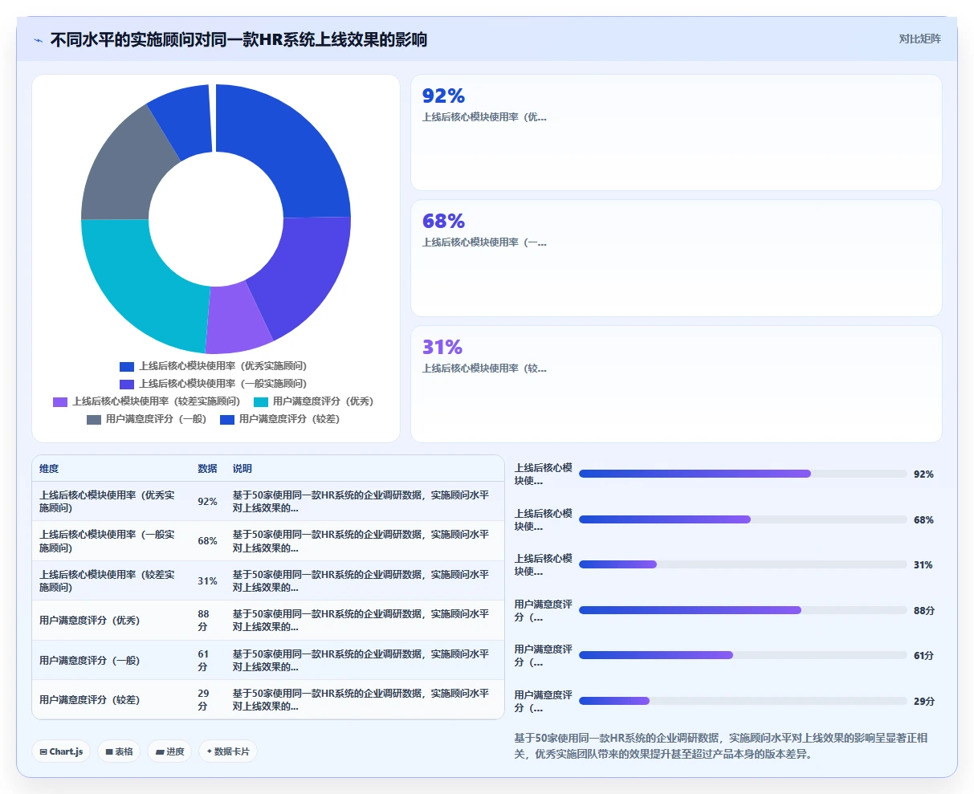974x794 pixels.
Task: Select table row 上线后核心模块使用率（优秀实施顾问）
Action: (x=268, y=502)
